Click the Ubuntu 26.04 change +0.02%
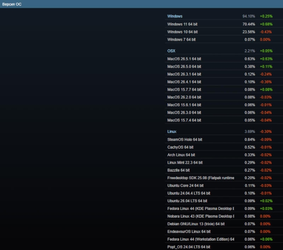283x250 pixels. (x=266, y=201)
